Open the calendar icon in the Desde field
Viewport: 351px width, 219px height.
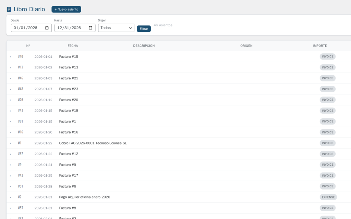[47, 28]
